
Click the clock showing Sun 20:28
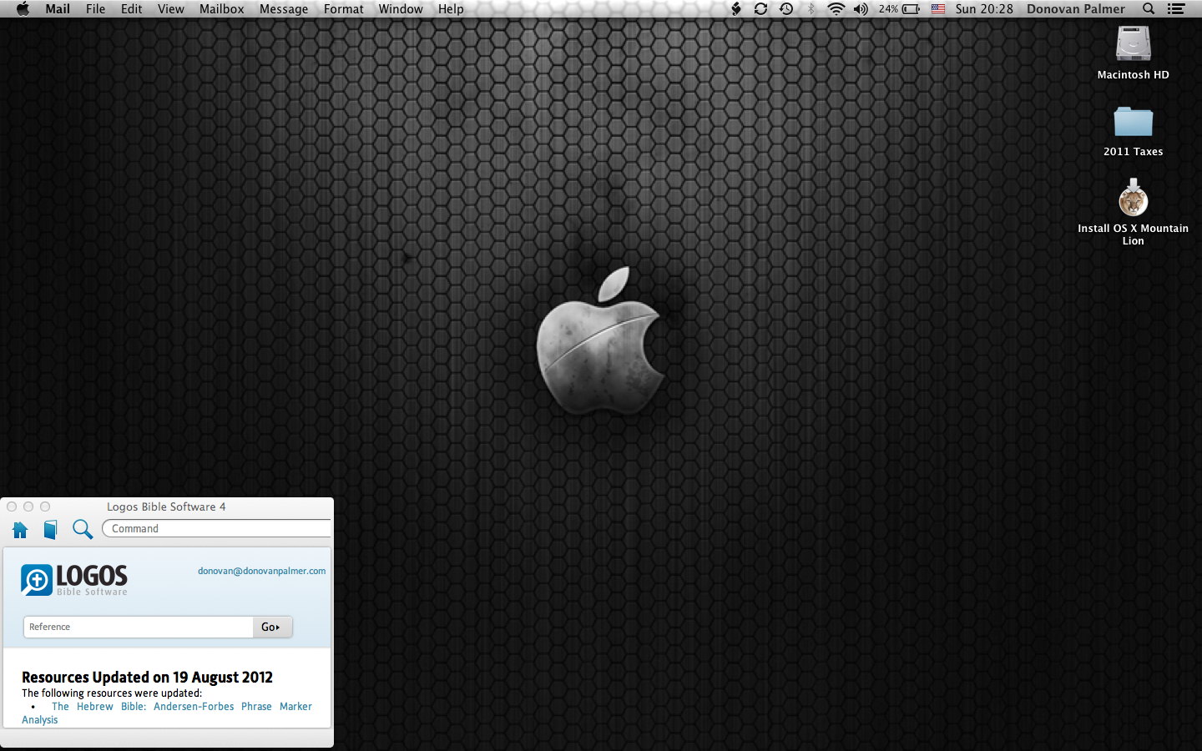pyautogui.click(x=984, y=9)
